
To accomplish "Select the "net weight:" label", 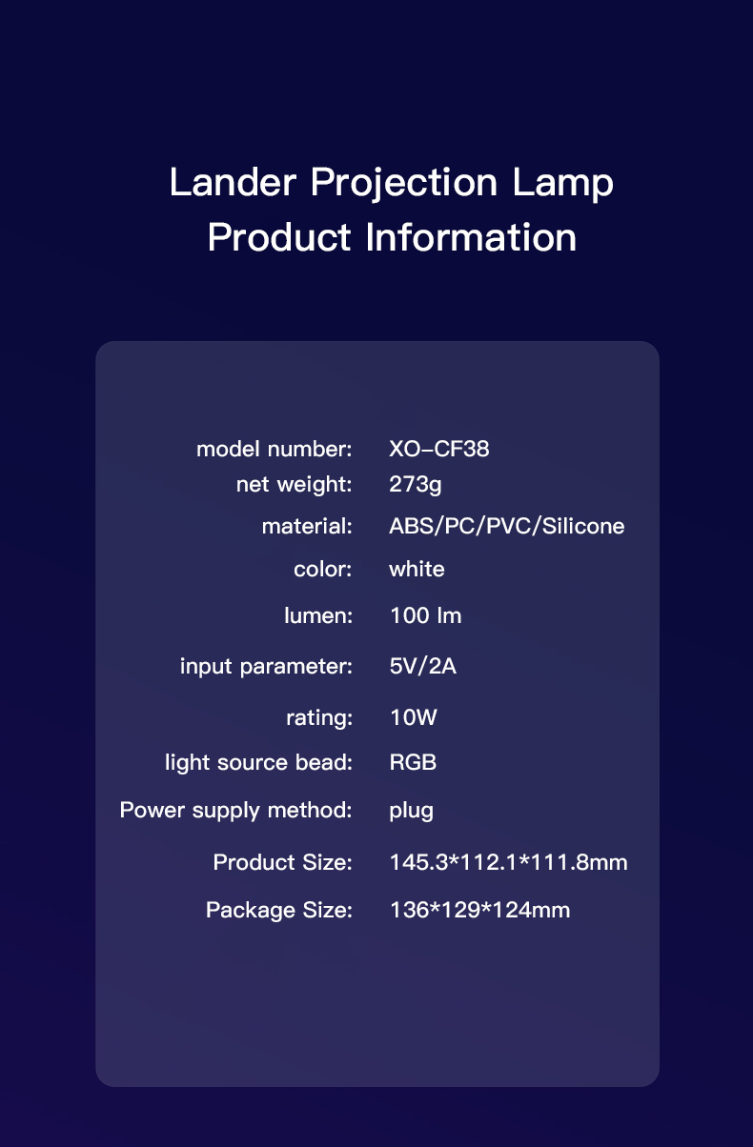I will pyautogui.click(x=295, y=485).
